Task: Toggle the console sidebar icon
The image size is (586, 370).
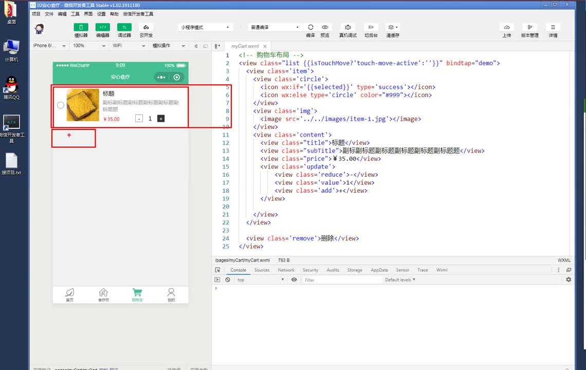Action: coord(217,280)
